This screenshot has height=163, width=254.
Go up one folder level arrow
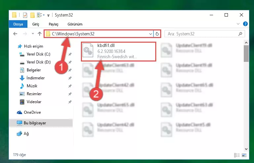tap(40, 34)
